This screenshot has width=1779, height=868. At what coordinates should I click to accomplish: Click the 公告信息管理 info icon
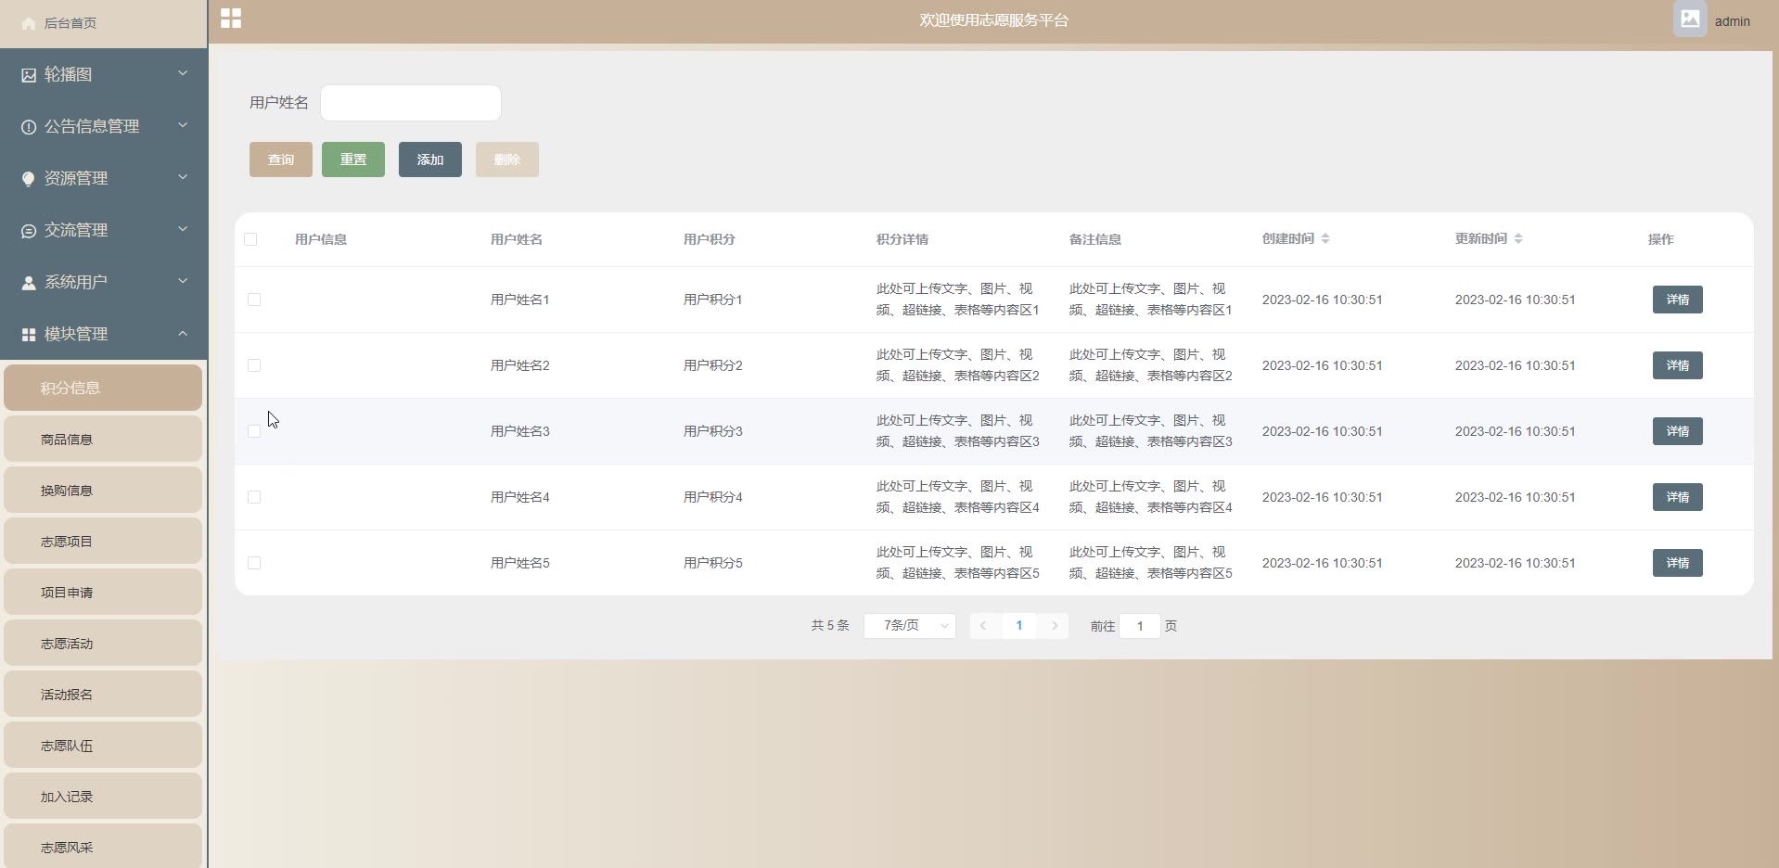click(29, 127)
